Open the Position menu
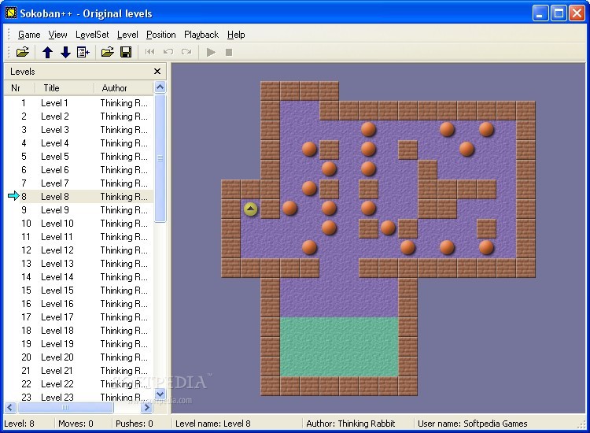 [161, 35]
